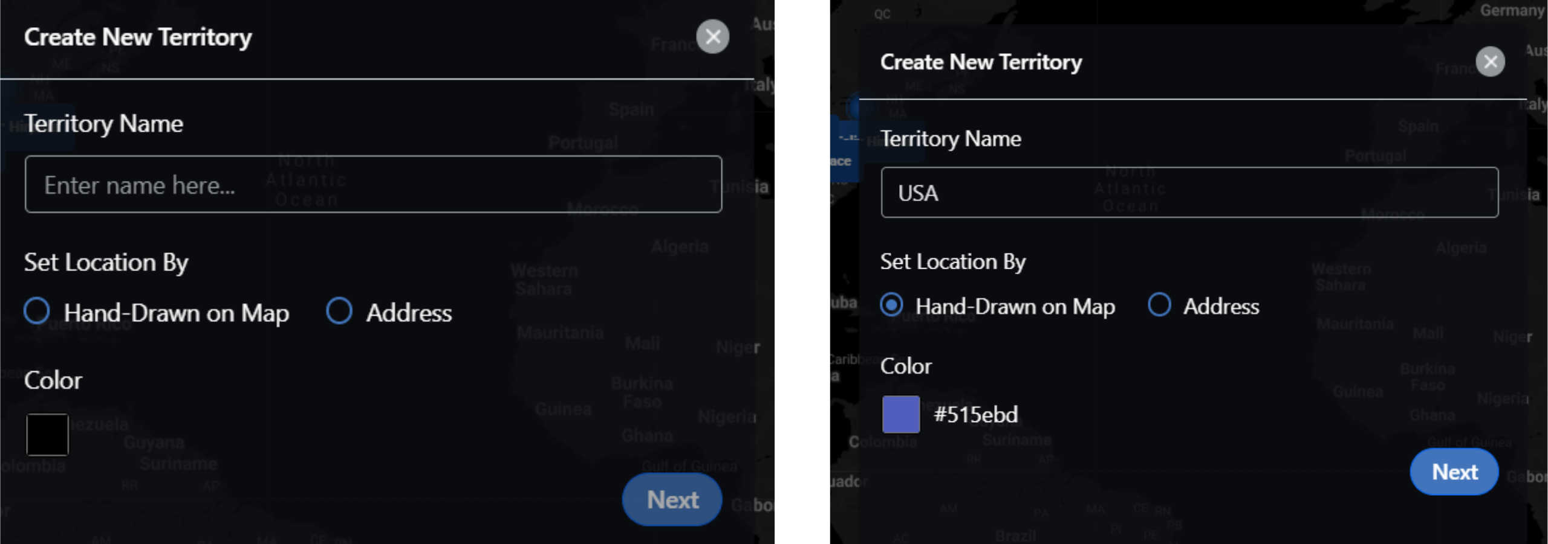Click 'Address' label text in the USA dialog
The width and height of the screenshot is (1548, 544).
(1221, 307)
